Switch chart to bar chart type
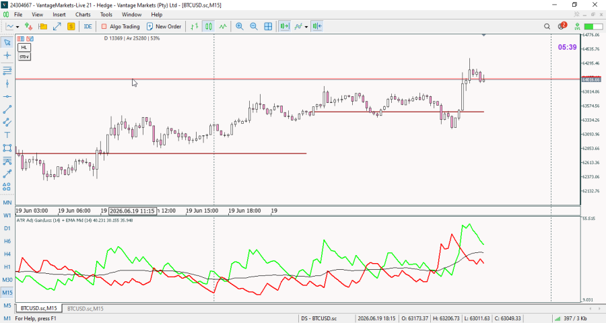 coord(195,26)
